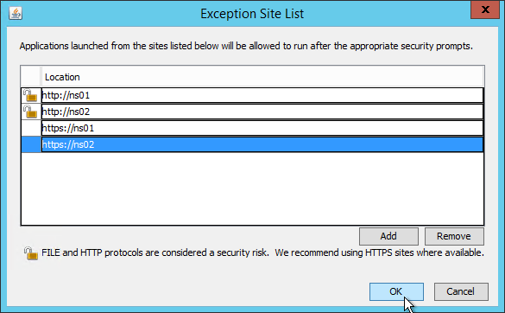Select the highlighted https://ns02 entry
The height and width of the screenshot is (313, 505).
point(262,144)
